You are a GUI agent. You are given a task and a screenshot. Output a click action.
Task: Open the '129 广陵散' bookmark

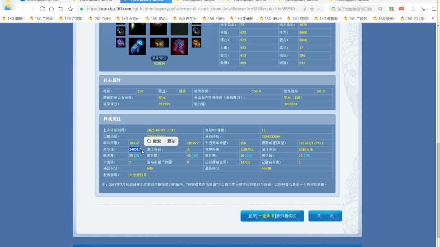72,19
